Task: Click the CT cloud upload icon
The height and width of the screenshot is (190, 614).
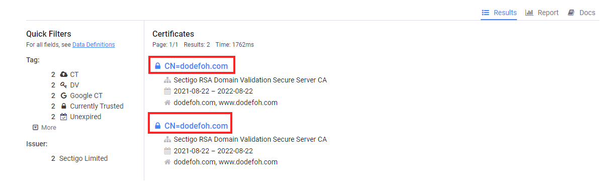Action: (63, 74)
